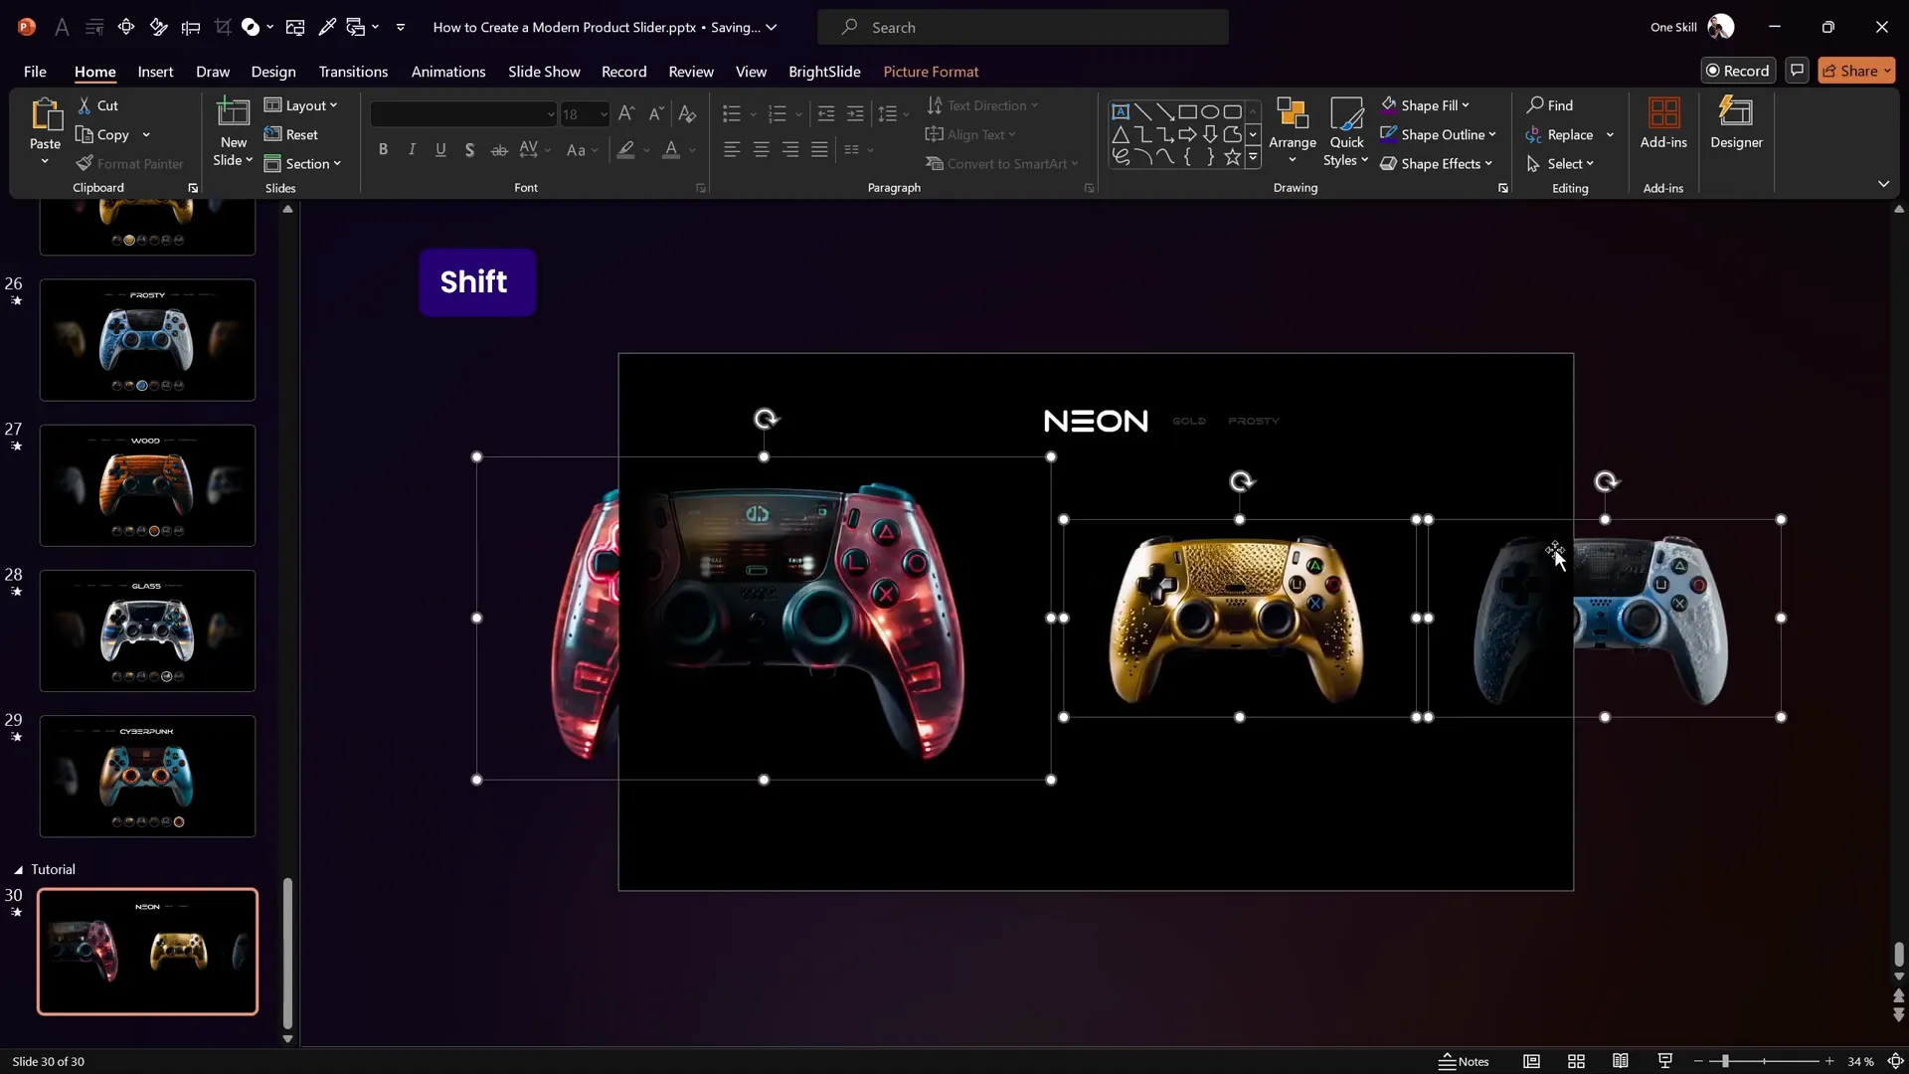Increase font size with larger A icon

[x=625, y=114]
